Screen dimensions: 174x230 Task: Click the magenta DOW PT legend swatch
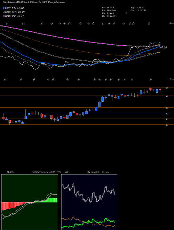4,16
